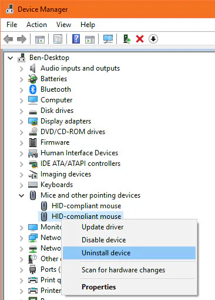The image size is (215, 300).
Task: Select the Bluetooth label text
Action: [x=56, y=89]
